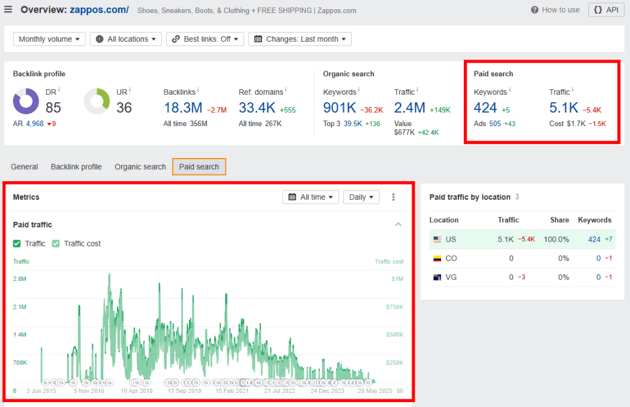This screenshot has width=630, height=407.
Task: Click the organic Value $677K
Action: (404, 132)
